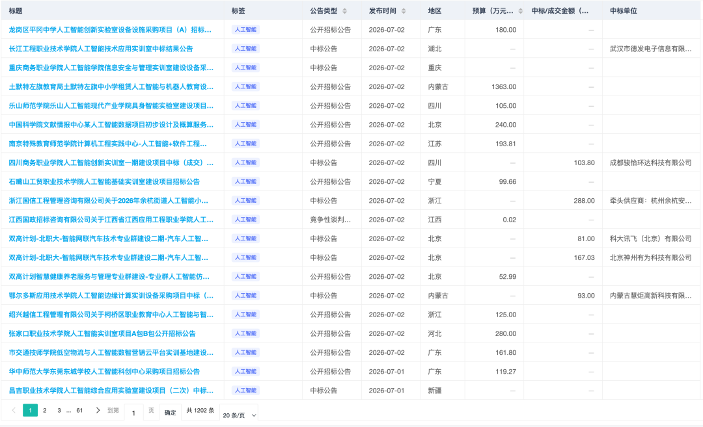Focus the page number input field
The width and height of the screenshot is (703, 427).
(133, 413)
